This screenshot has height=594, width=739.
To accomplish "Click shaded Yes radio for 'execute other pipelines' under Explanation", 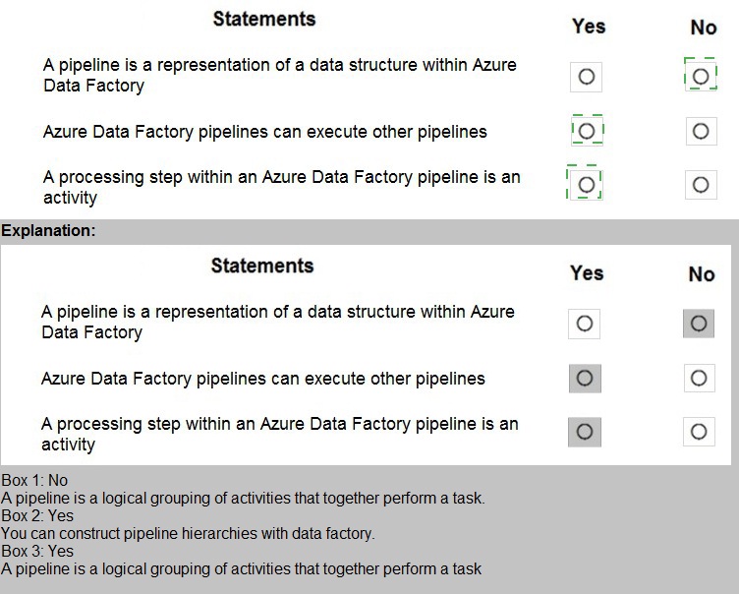I will 585,379.
